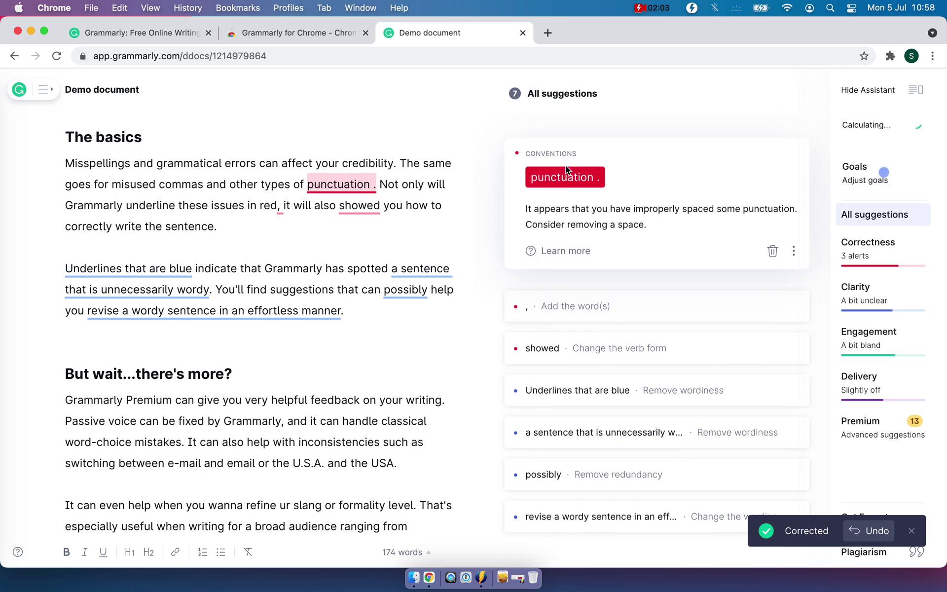Open Control Center in the menu bar
The height and width of the screenshot is (592, 947).
852,8
